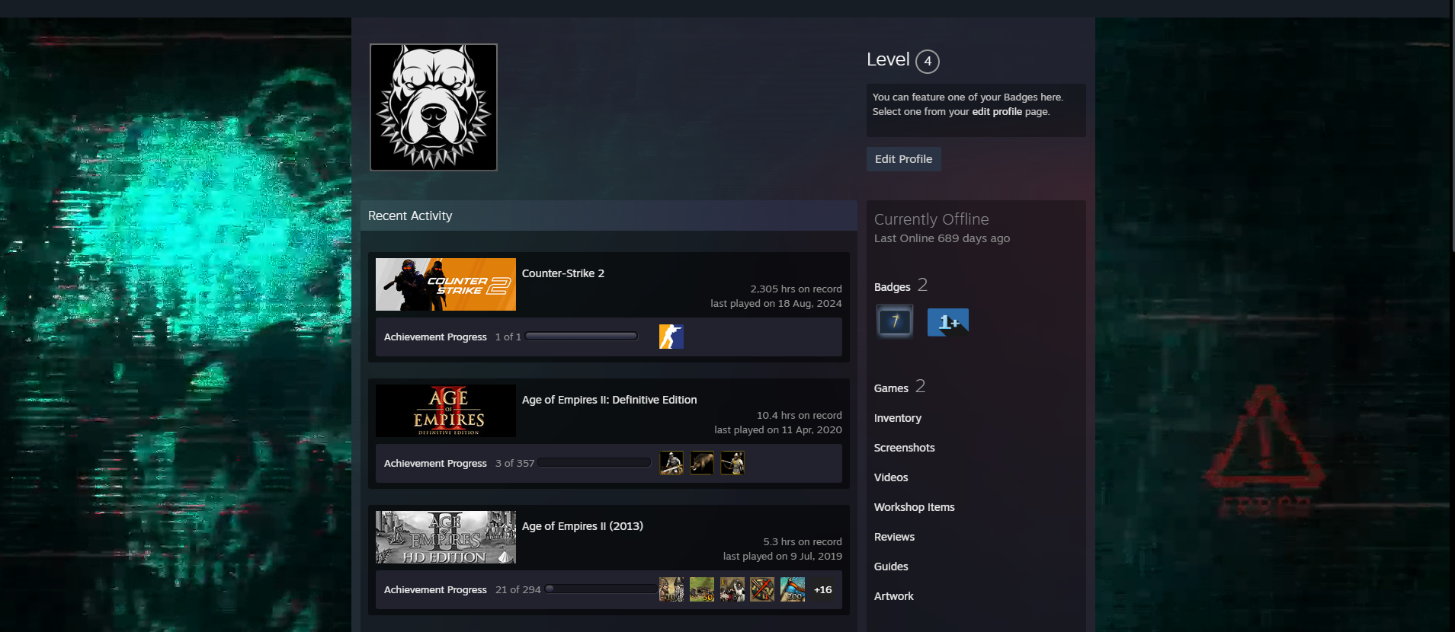
Task: View the swordsman achievement in Definitive Edition
Action: pyautogui.click(x=671, y=463)
